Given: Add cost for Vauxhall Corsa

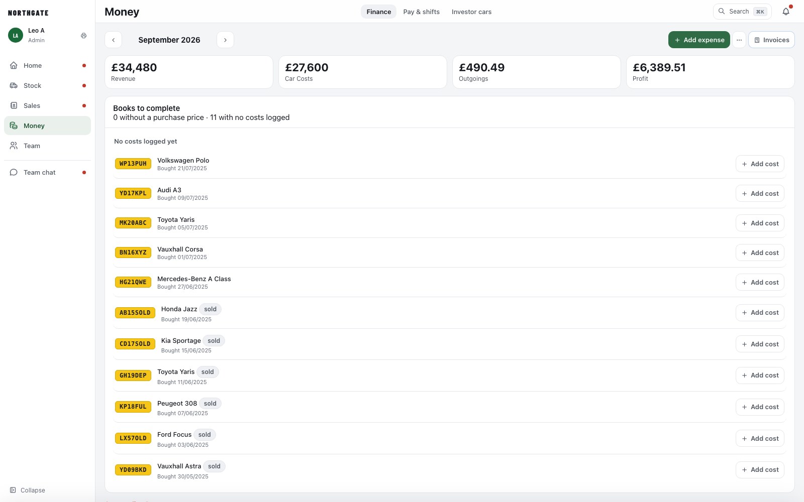Looking at the screenshot, I should [x=760, y=253].
